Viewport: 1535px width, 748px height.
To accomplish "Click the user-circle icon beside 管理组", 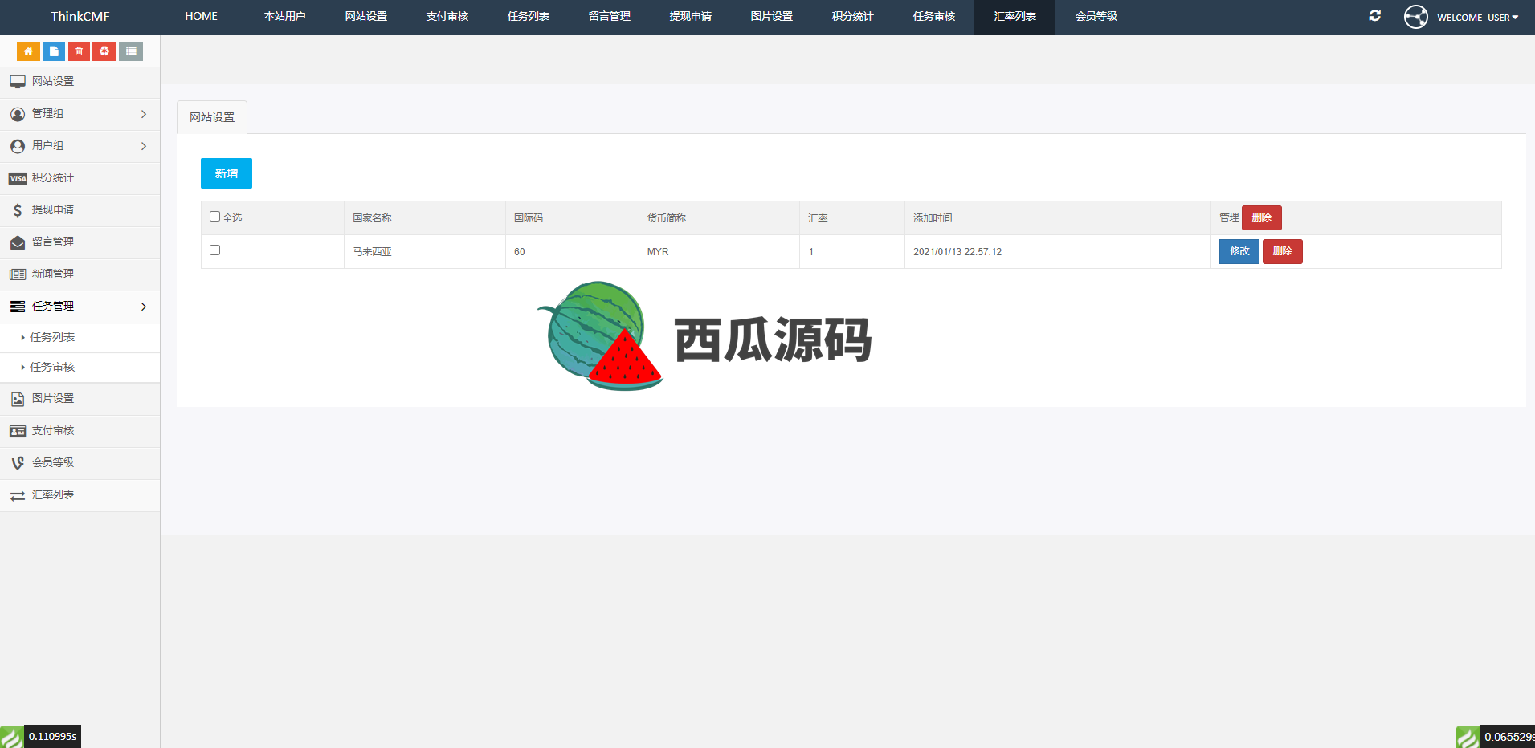I will pos(18,114).
